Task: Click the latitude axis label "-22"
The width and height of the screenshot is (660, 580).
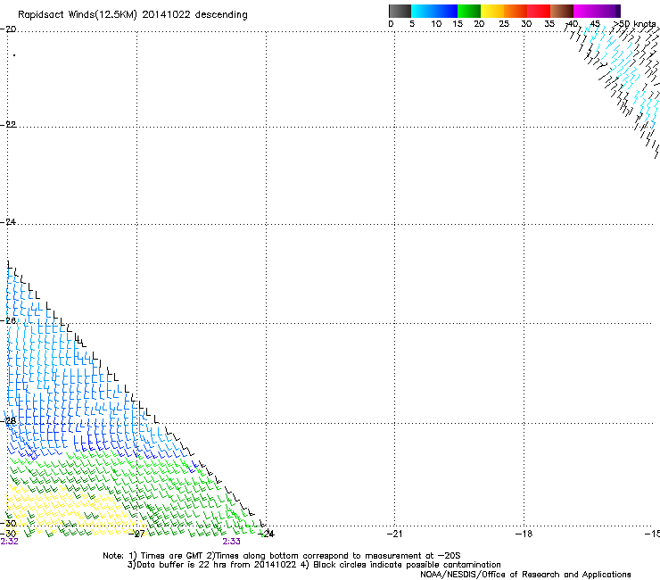Action: (x=8, y=125)
